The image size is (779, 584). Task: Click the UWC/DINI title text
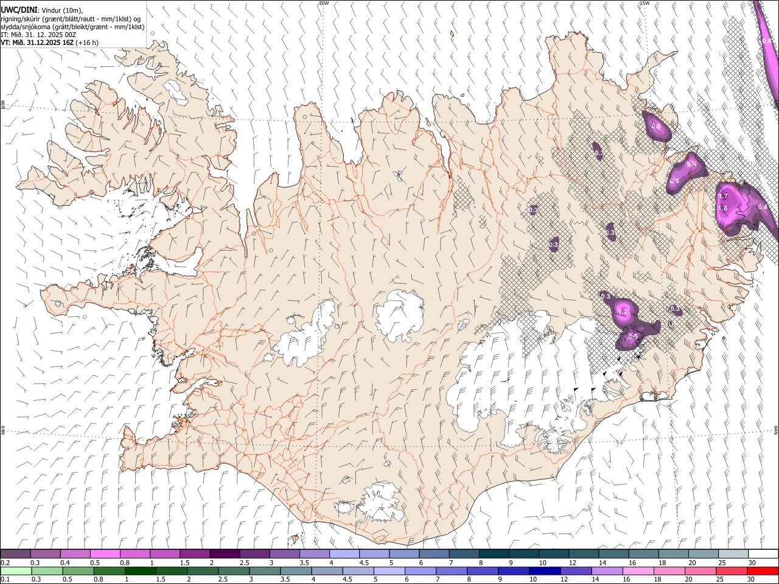coord(19,10)
